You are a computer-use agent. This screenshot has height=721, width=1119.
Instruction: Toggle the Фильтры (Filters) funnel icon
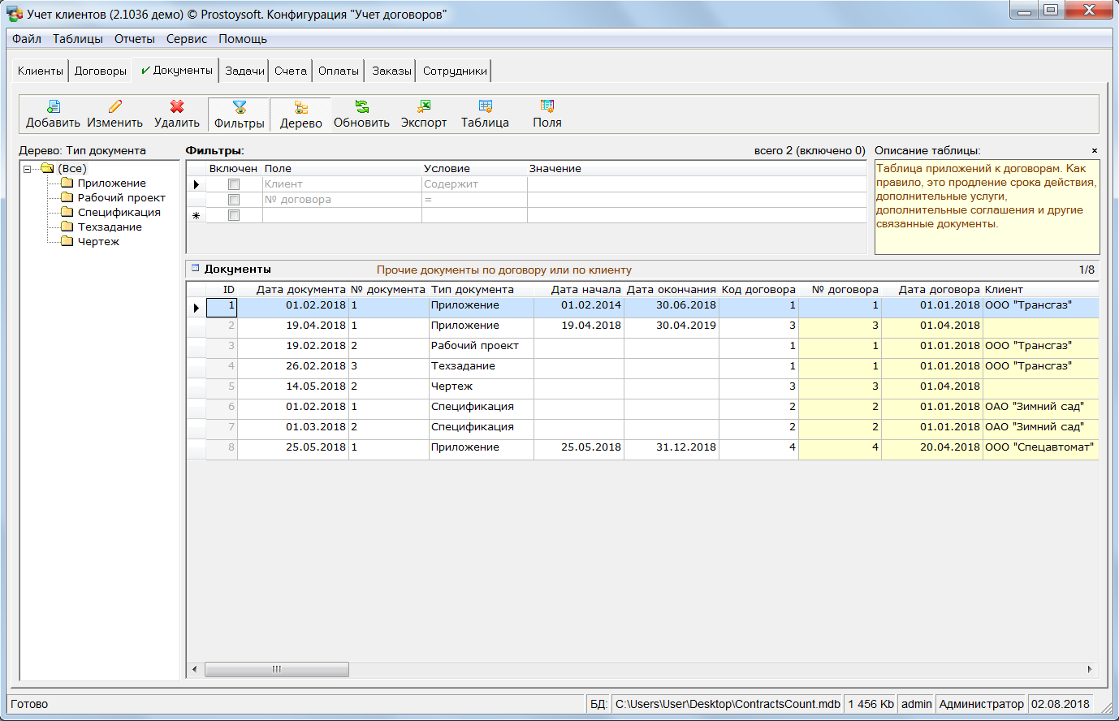tap(240, 107)
